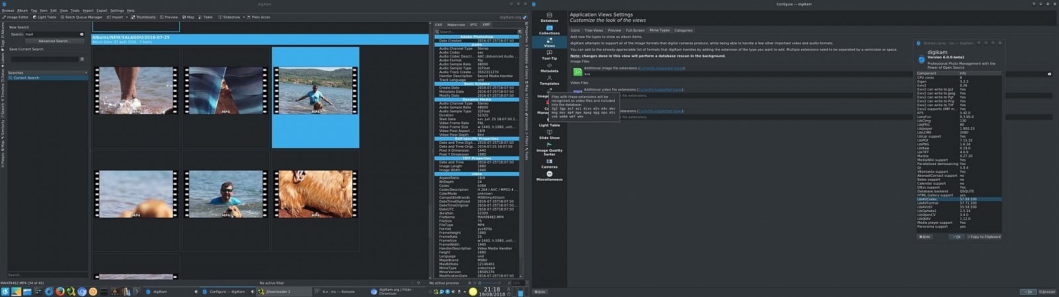Open the Settings menu

[x=117, y=11]
